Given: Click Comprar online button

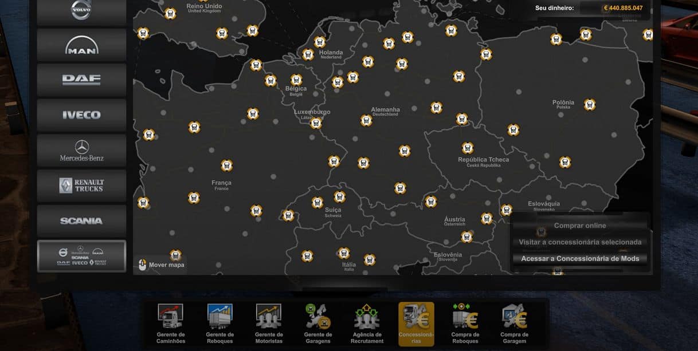Looking at the screenshot, I should pos(580,226).
